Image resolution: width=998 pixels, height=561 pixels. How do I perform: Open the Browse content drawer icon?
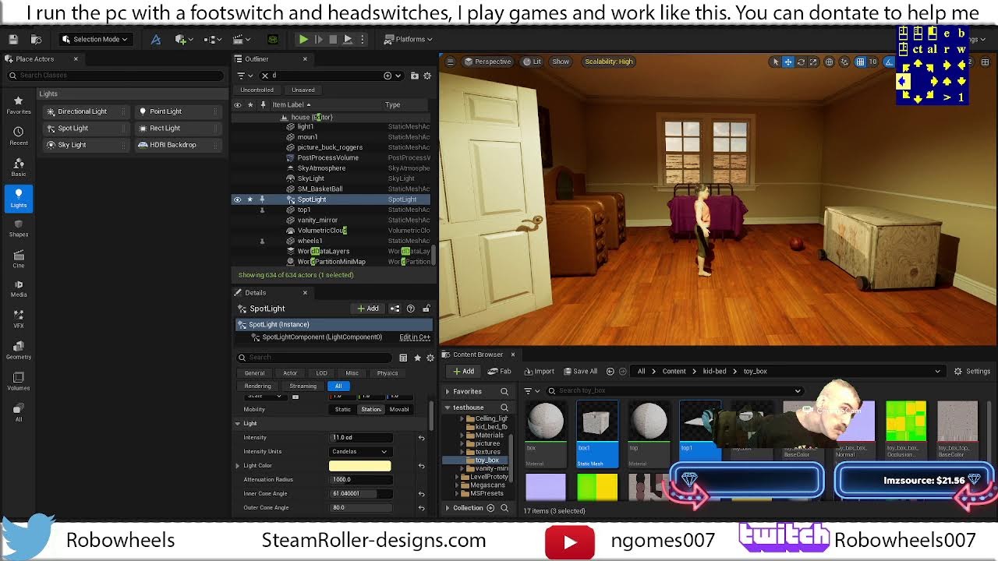pyautogui.click(x=36, y=39)
